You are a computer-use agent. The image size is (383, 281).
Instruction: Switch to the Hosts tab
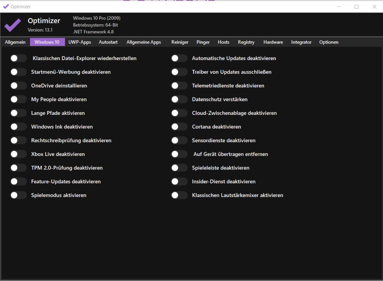224,42
